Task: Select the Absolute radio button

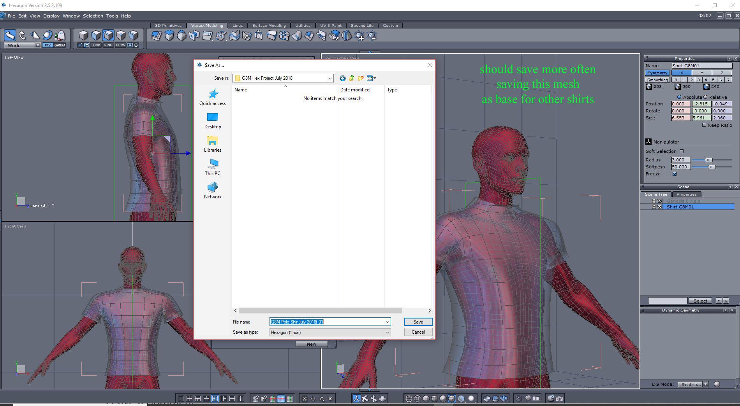Action: [x=679, y=97]
